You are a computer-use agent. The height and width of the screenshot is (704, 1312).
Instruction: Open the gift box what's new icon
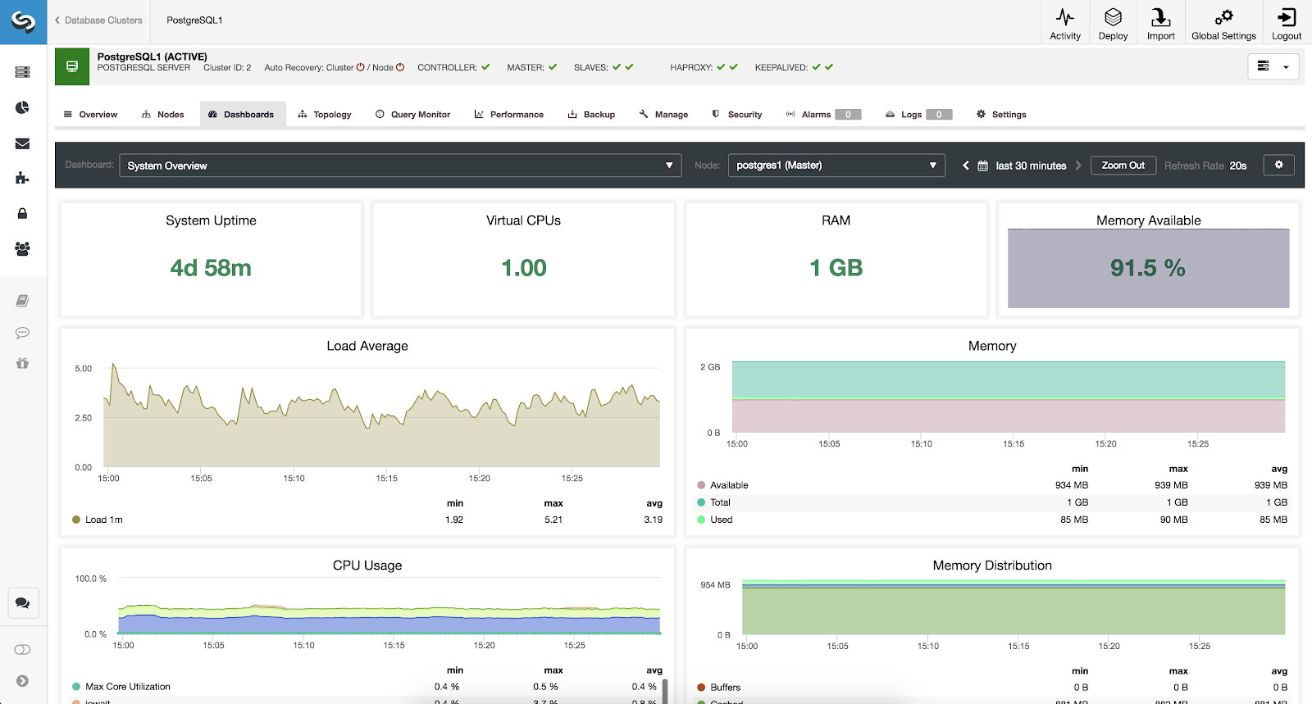tap(22, 363)
